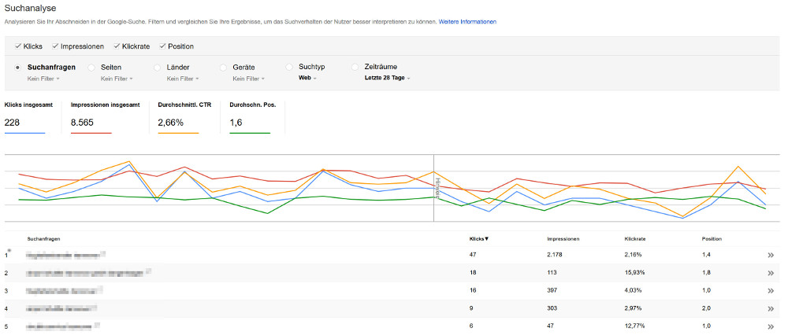Open Kein Filter dropdown under Suchanfragen
This screenshot has height=335, width=788.
(x=44, y=79)
